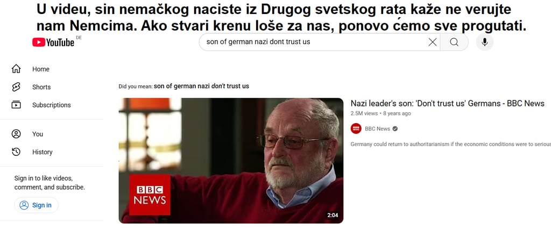Viewport: 551px width, 230px height.
Task: Open the History clock icon
Action: pos(16,152)
